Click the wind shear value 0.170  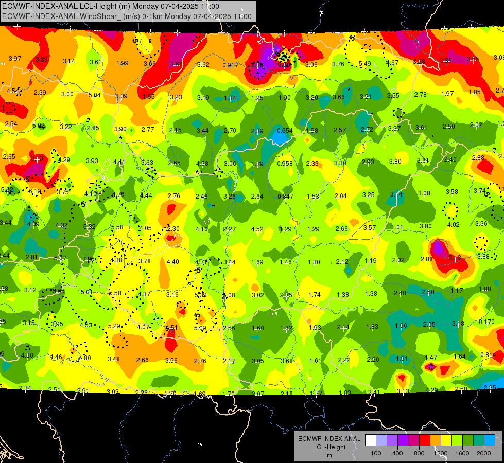coord(486,322)
